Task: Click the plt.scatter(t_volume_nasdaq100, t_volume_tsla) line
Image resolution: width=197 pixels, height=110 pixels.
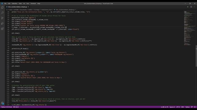Action: coord(30,20)
